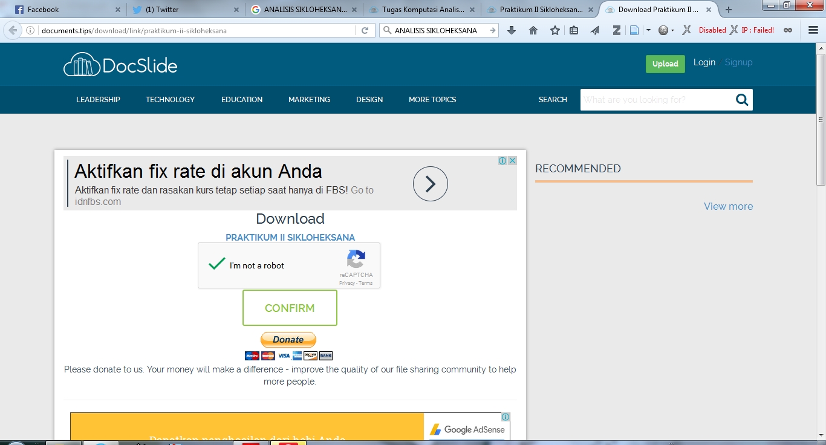Reload the current page
Viewport: 826px width, 445px height.
[365, 30]
